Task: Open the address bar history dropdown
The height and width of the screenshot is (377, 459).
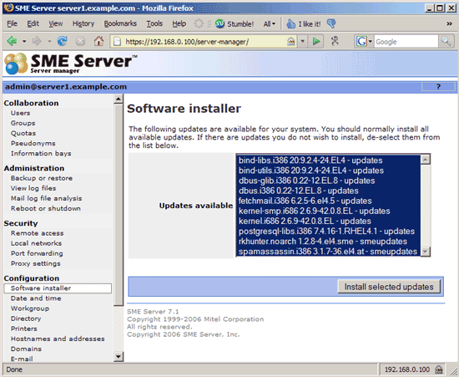Action: coord(303,41)
